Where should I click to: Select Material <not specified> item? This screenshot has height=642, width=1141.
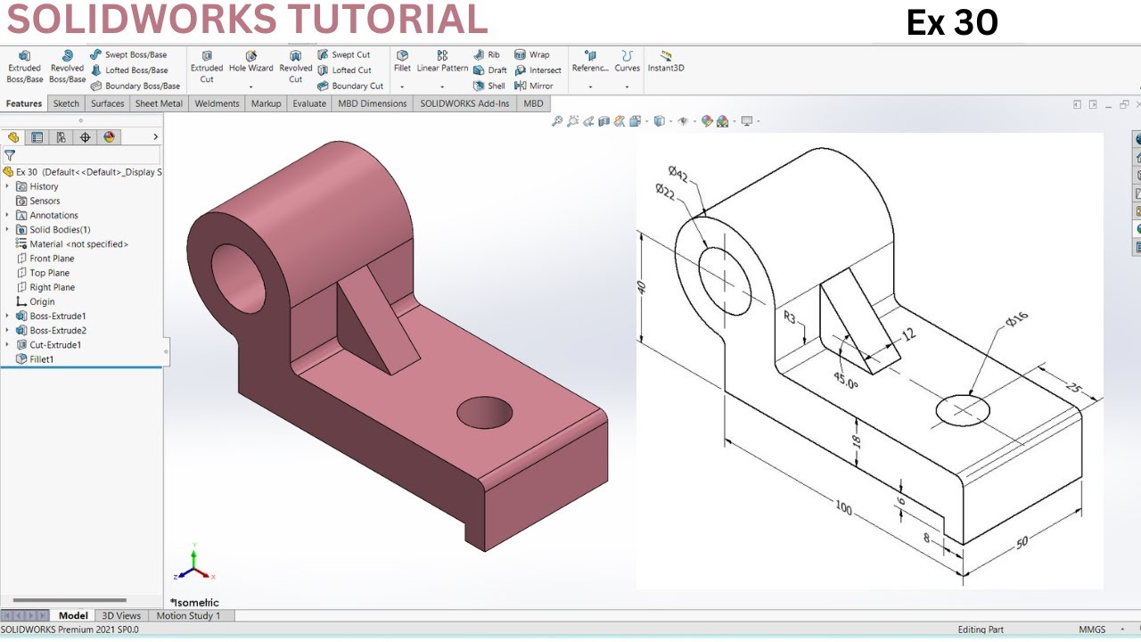click(71, 243)
